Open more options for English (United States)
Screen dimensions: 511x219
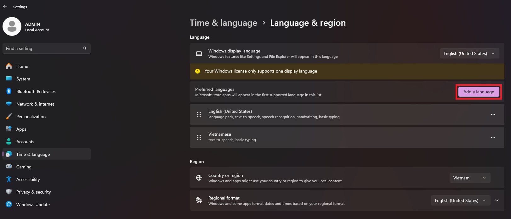coord(493,114)
